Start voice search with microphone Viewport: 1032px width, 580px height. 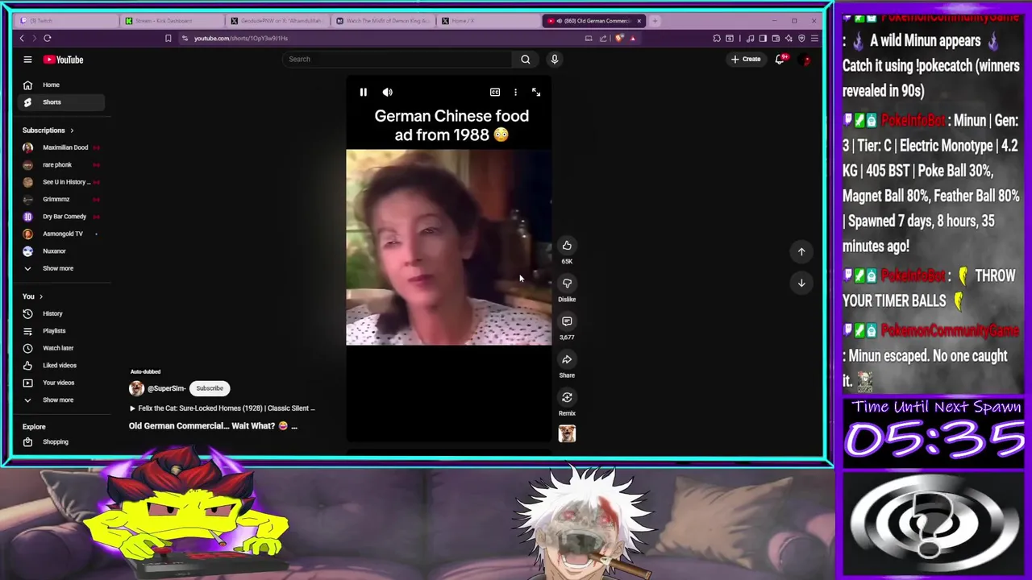point(554,59)
